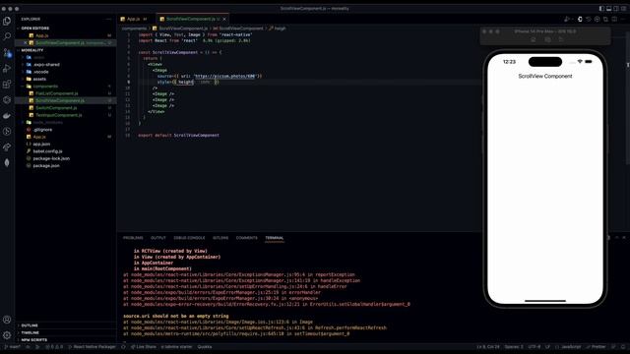Switch to the Output panel tab
Viewport: 630px width, 354px height.
pyautogui.click(x=158, y=238)
